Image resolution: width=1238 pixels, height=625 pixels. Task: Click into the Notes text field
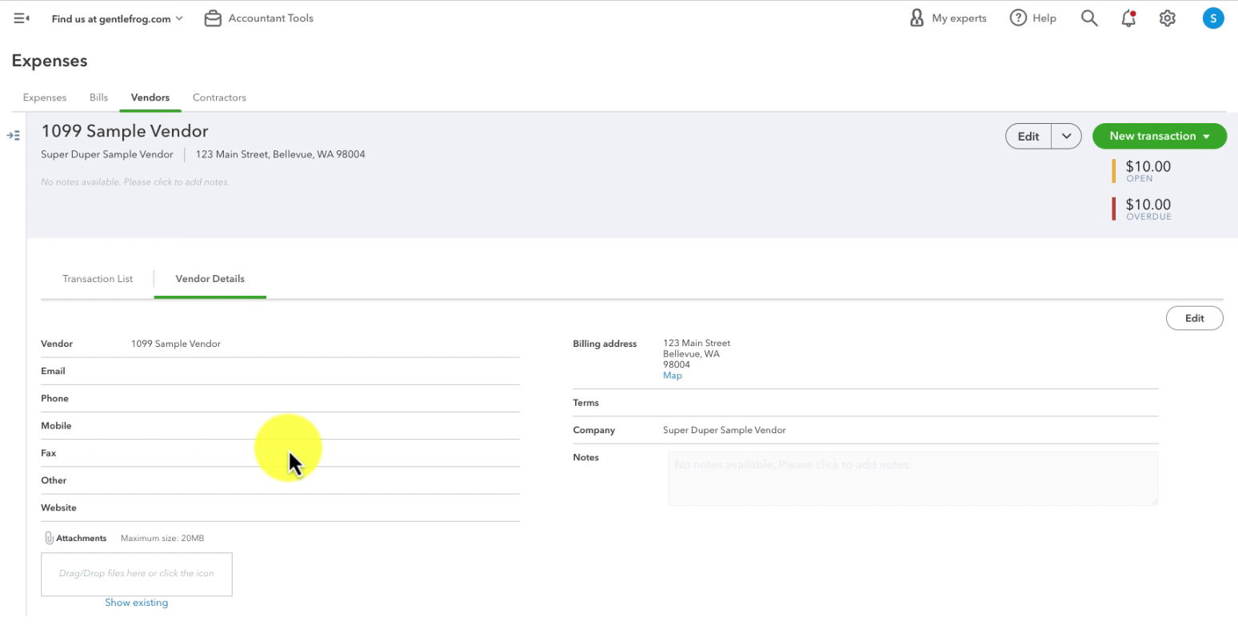(913, 479)
